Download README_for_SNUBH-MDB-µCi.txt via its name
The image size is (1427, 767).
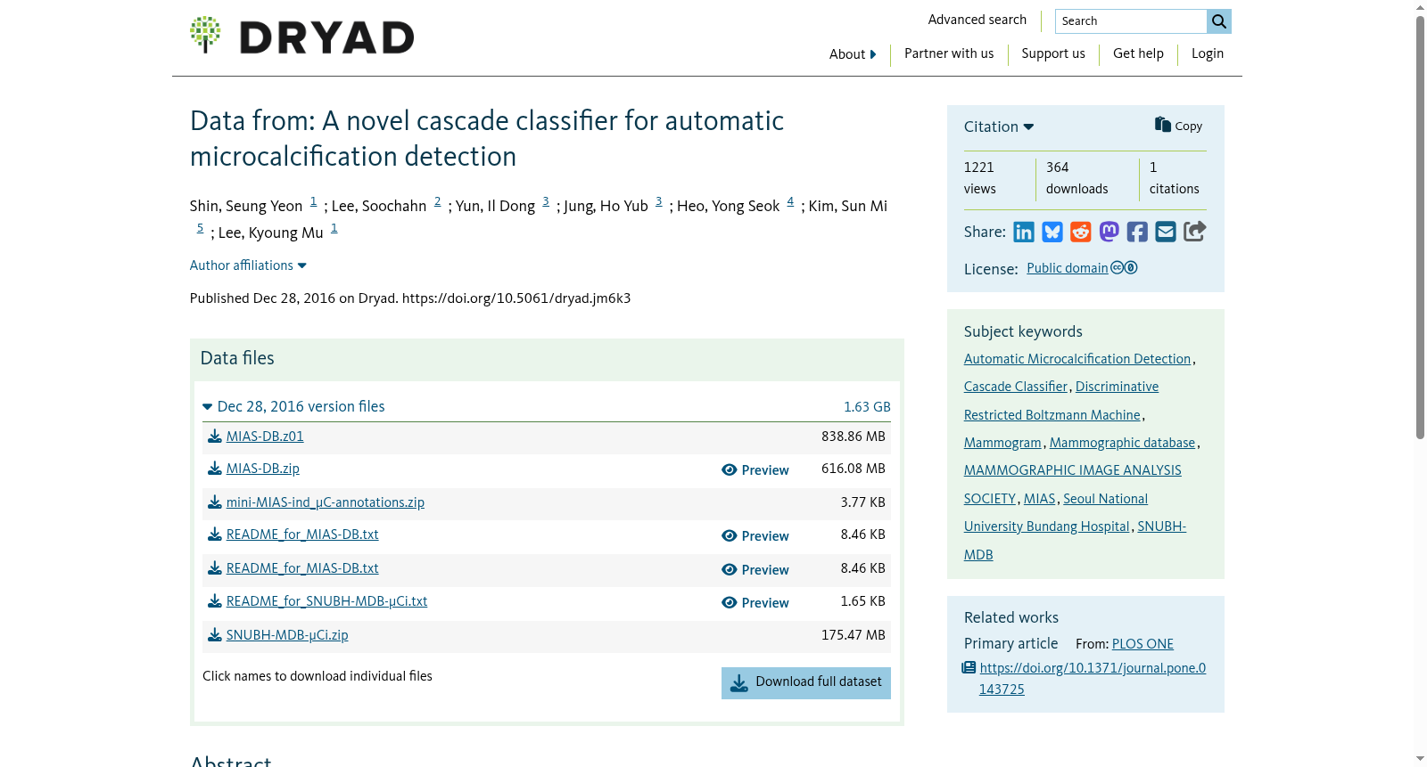(326, 601)
